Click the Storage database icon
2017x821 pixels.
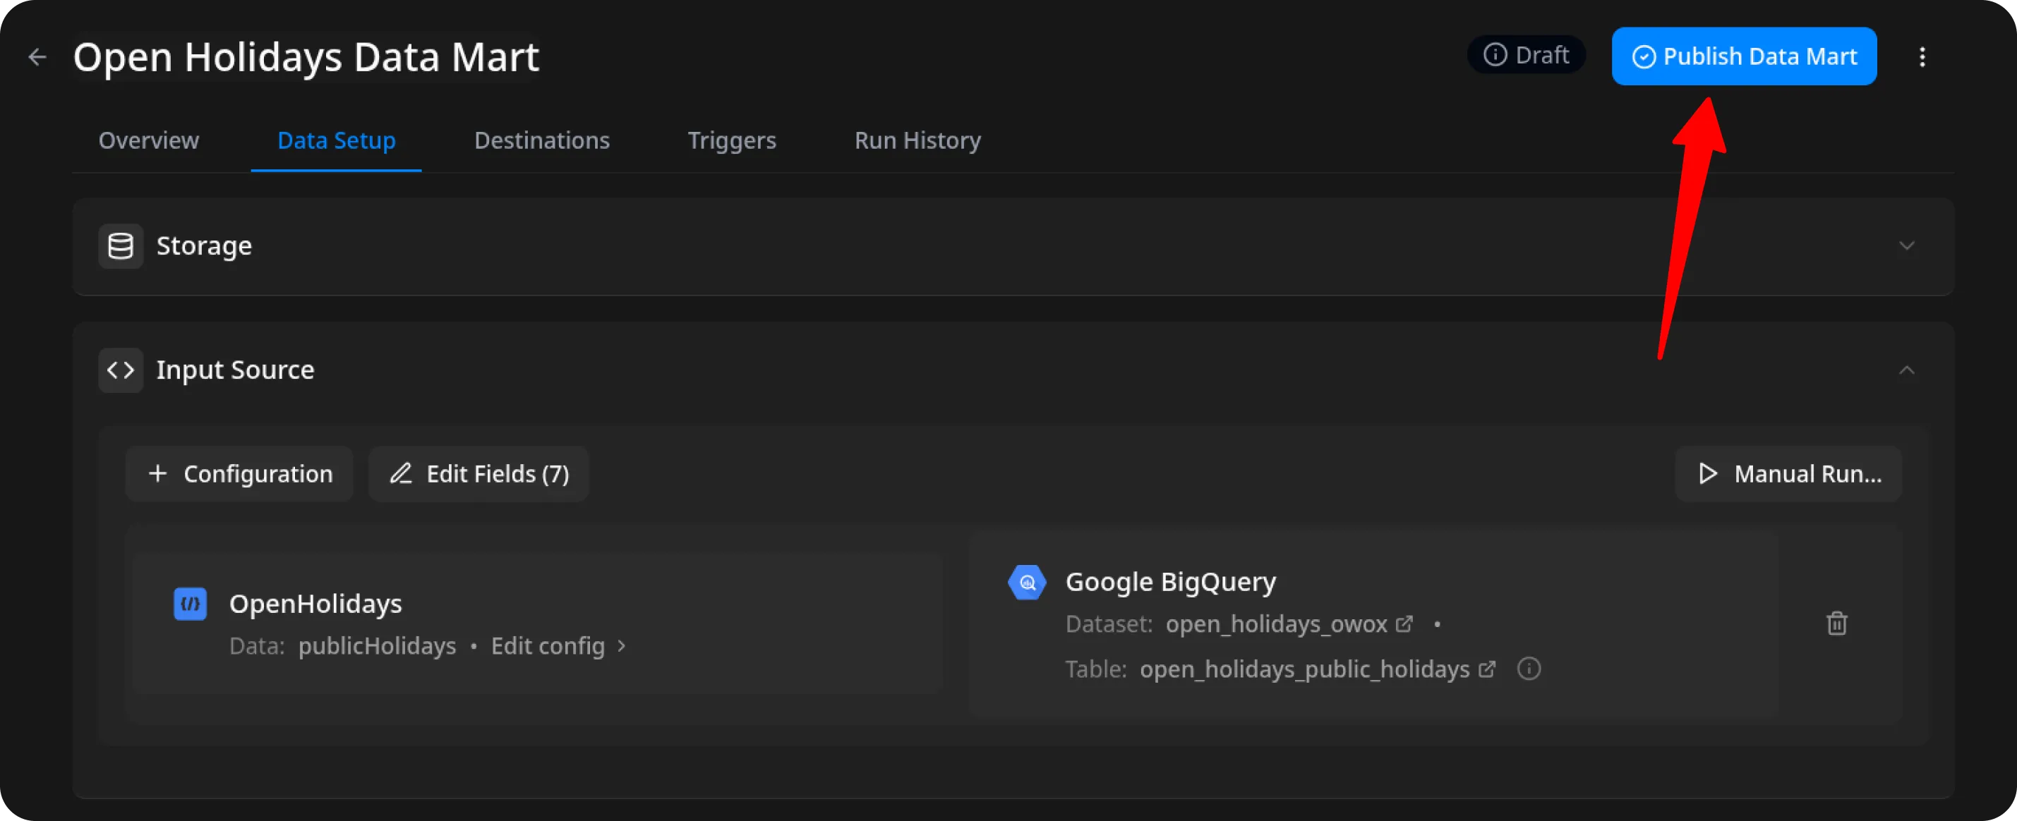pos(121,247)
